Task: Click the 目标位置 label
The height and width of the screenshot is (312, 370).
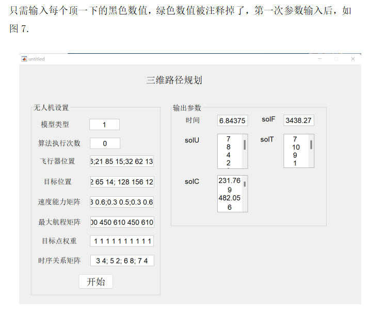Action: (58, 182)
